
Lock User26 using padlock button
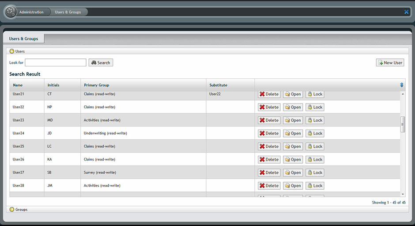[x=315, y=160]
